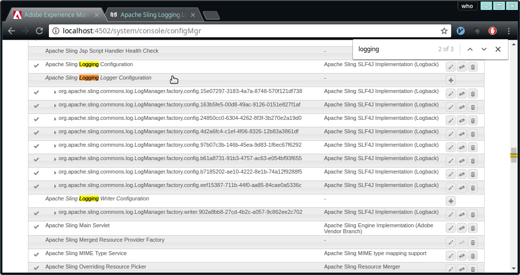Expand the config.b7185202 logger row
520x275 pixels.
tap(55, 173)
